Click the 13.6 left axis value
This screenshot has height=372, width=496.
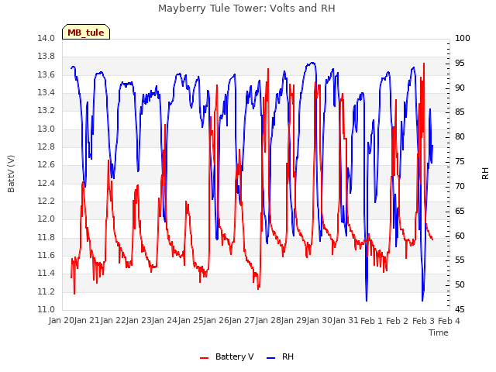pyautogui.click(x=46, y=74)
